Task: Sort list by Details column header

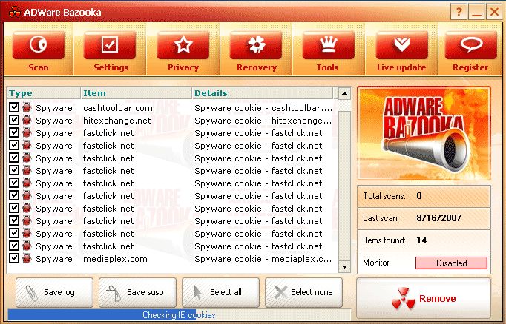Action: (263, 93)
